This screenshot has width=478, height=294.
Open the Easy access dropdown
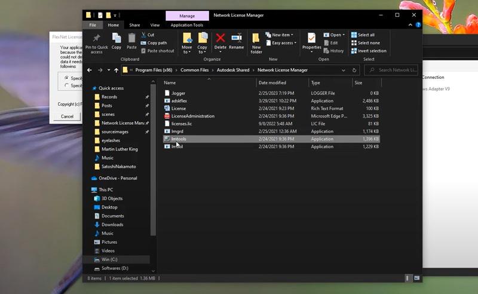pyautogui.click(x=281, y=43)
